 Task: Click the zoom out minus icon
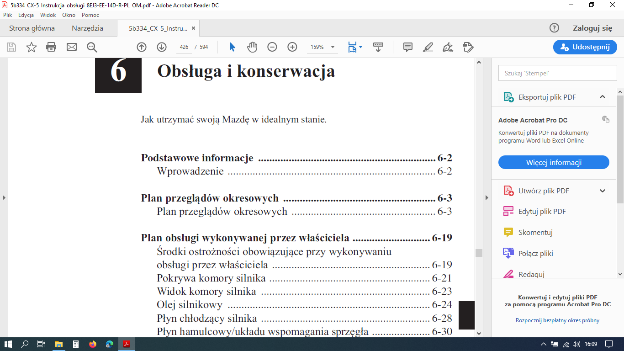pos(272,47)
